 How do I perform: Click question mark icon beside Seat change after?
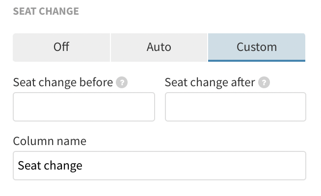tap(265, 83)
